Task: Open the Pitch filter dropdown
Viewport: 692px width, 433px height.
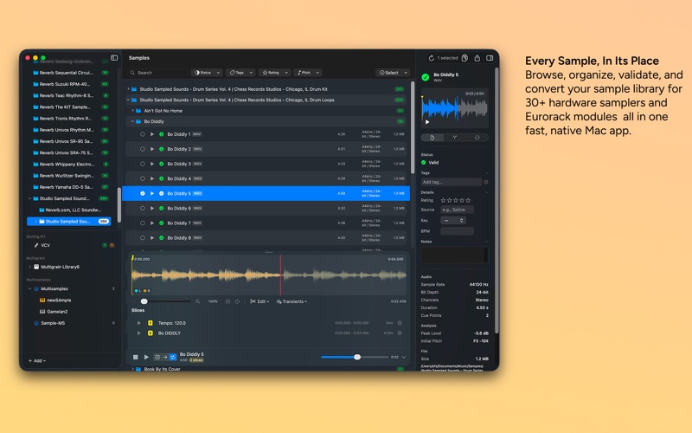Action: click(x=307, y=73)
